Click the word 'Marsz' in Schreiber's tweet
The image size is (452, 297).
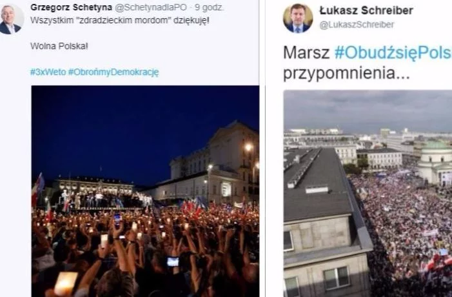coord(306,53)
